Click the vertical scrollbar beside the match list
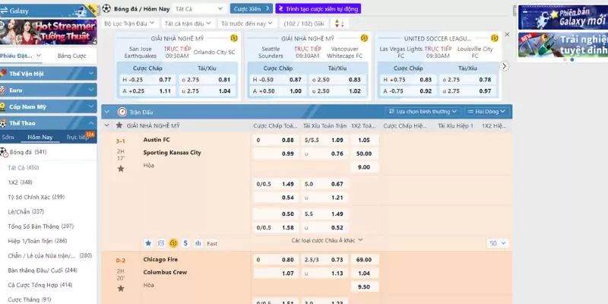 (x=515, y=11)
